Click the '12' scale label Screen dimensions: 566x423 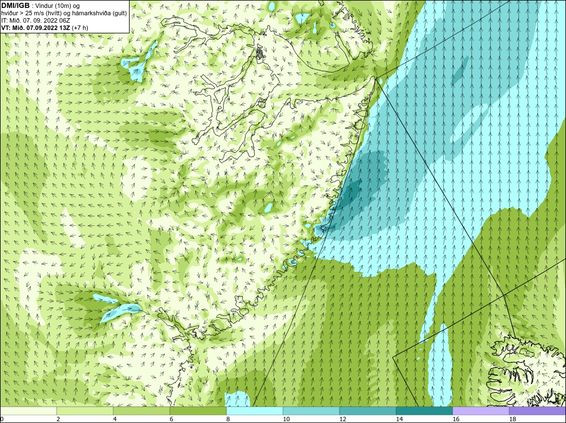click(x=342, y=419)
